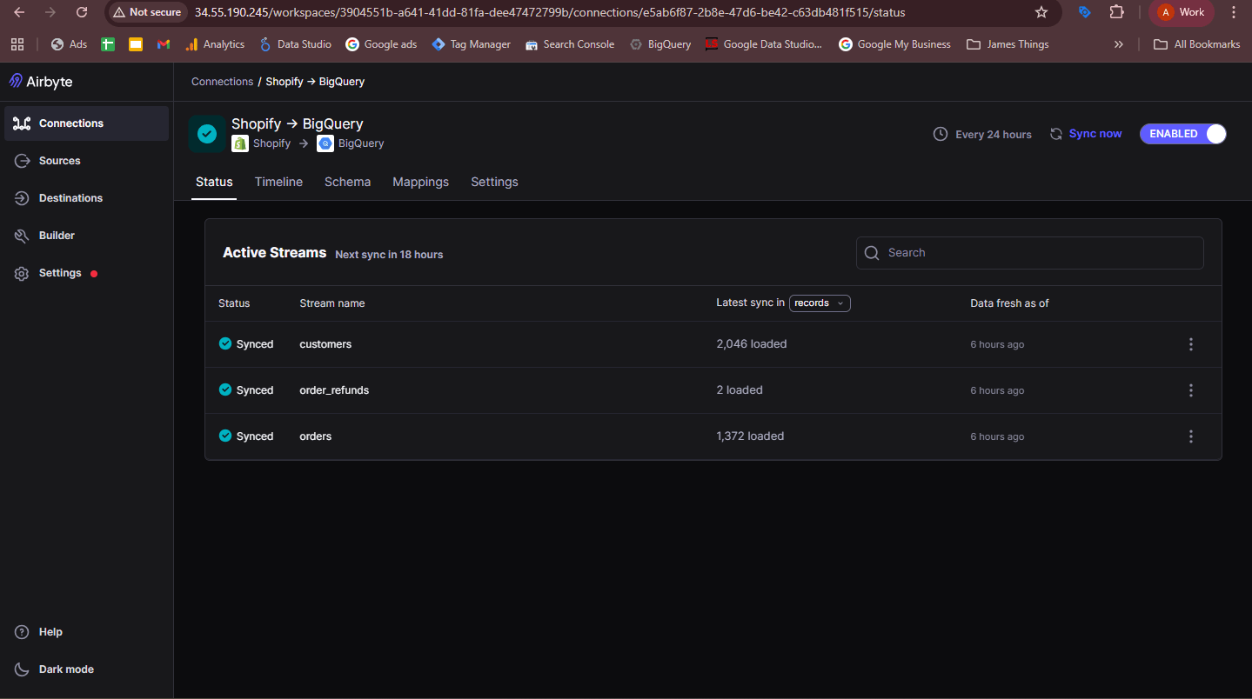Open options menu for customers stream
This screenshot has width=1252, height=699.
point(1191,344)
